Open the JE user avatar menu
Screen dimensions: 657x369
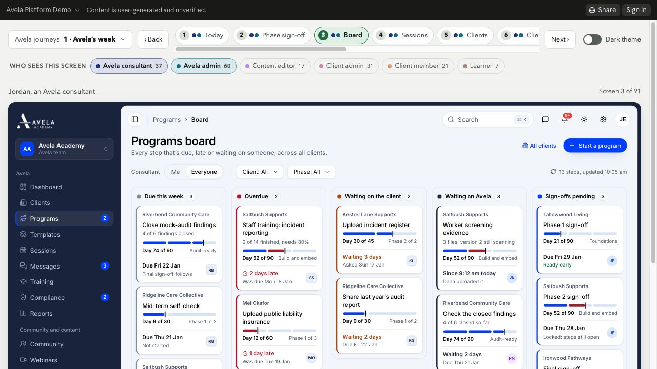[623, 119]
